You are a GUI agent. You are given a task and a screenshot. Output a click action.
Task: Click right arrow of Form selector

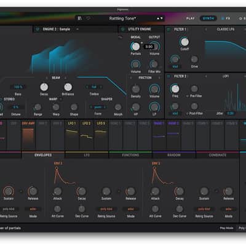[105, 107]
